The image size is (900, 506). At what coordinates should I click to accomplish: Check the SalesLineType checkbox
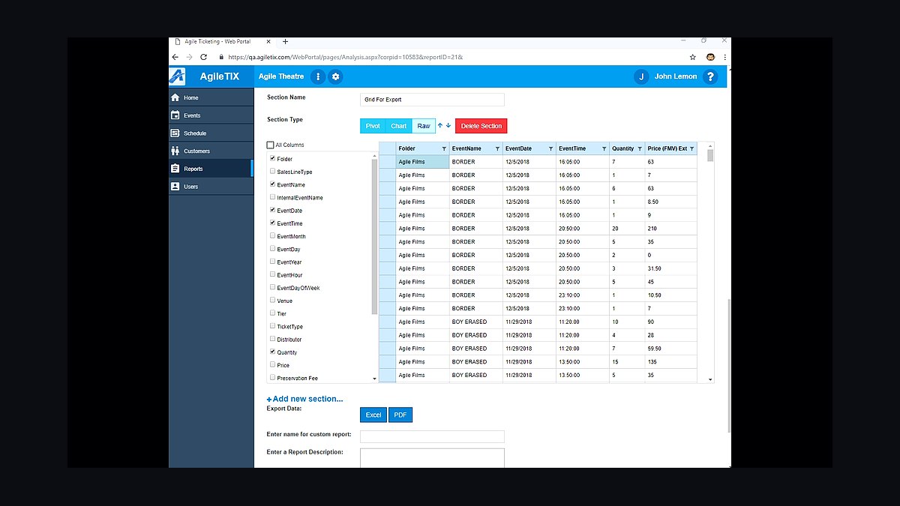click(x=272, y=171)
